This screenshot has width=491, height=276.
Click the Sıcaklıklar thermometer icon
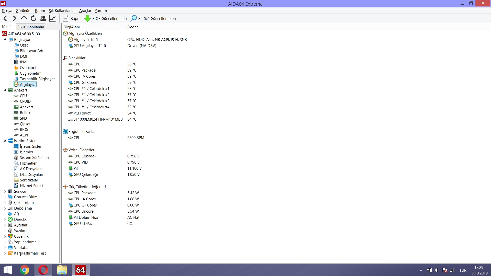pos(65,58)
